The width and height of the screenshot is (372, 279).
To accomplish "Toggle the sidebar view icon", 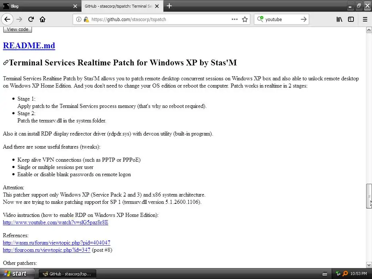I will coord(351,19).
